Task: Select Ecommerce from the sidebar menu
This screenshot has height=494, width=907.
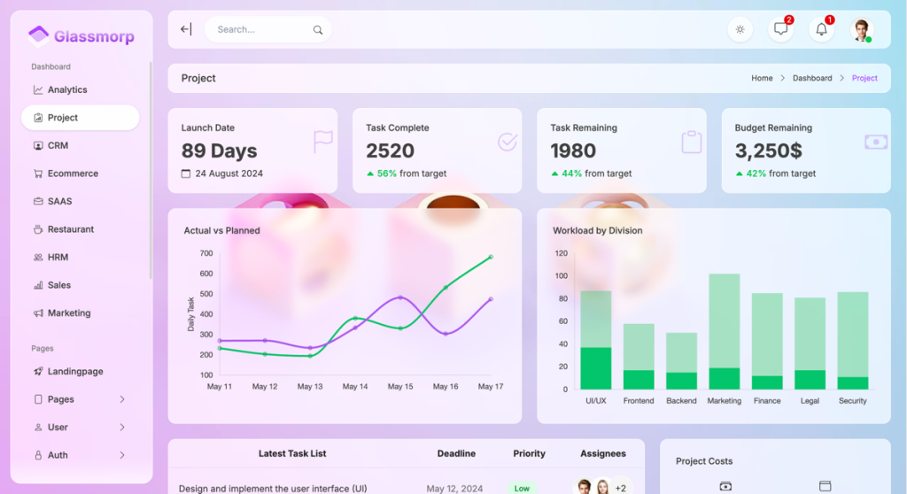Action: [x=73, y=174]
